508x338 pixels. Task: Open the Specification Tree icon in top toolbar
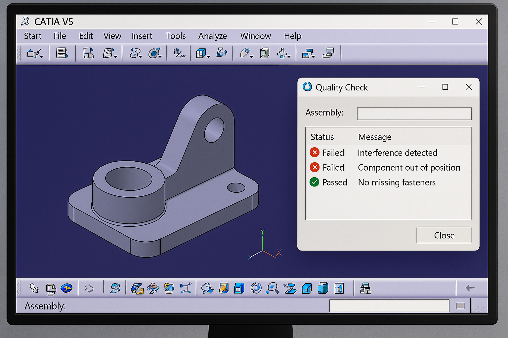[61, 53]
